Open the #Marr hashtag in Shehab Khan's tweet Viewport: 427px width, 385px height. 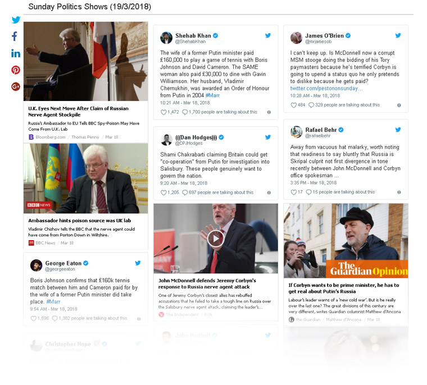coord(212,95)
